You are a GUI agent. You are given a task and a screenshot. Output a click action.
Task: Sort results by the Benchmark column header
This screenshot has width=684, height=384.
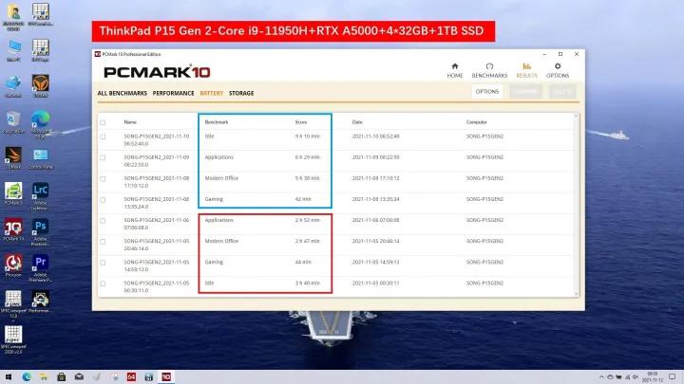tap(217, 122)
